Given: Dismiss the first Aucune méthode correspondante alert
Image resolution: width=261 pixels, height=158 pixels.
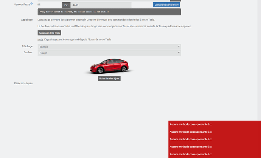Looking at the screenshot, I should (x=191, y=124).
